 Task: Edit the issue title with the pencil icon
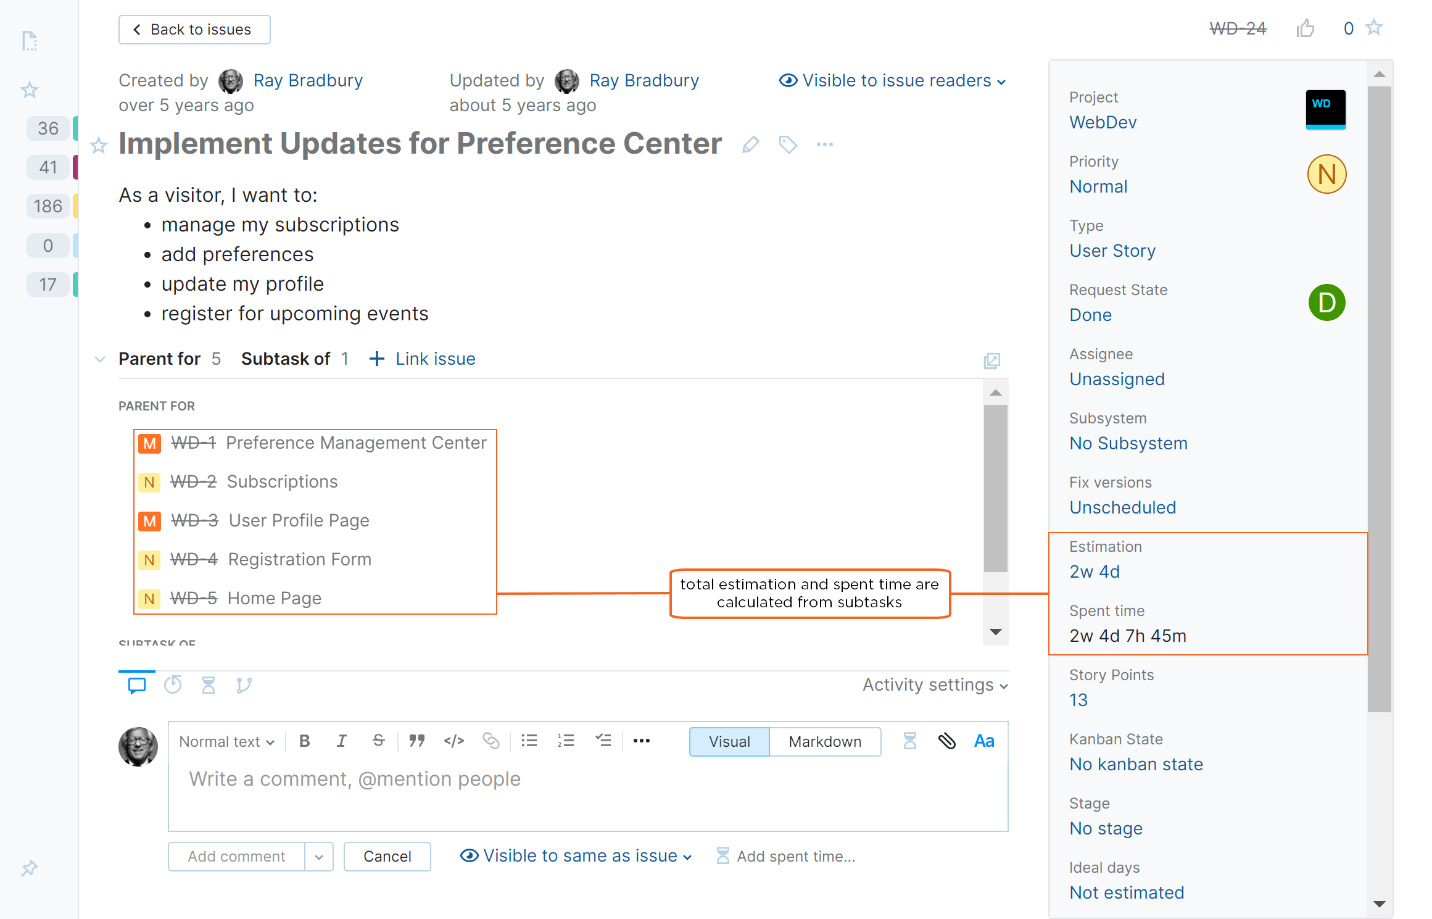click(750, 144)
